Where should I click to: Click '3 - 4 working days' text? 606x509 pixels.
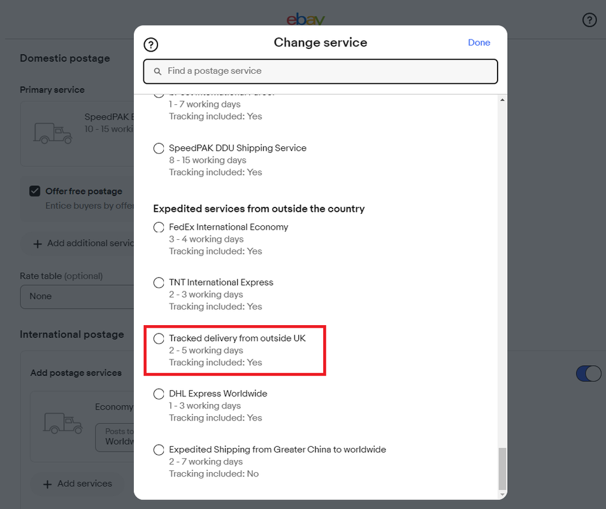[x=206, y=239]
